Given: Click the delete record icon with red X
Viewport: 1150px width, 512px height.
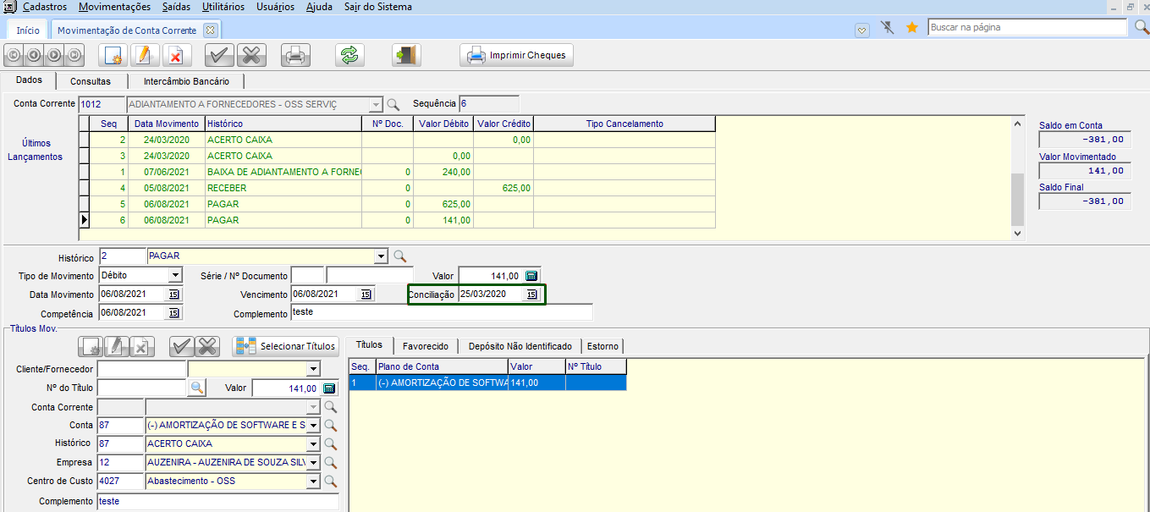Looking at the screenshot, I should coord(175,56).
